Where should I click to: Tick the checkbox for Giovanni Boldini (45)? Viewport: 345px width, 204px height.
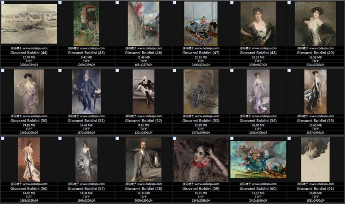pos(60,3)
